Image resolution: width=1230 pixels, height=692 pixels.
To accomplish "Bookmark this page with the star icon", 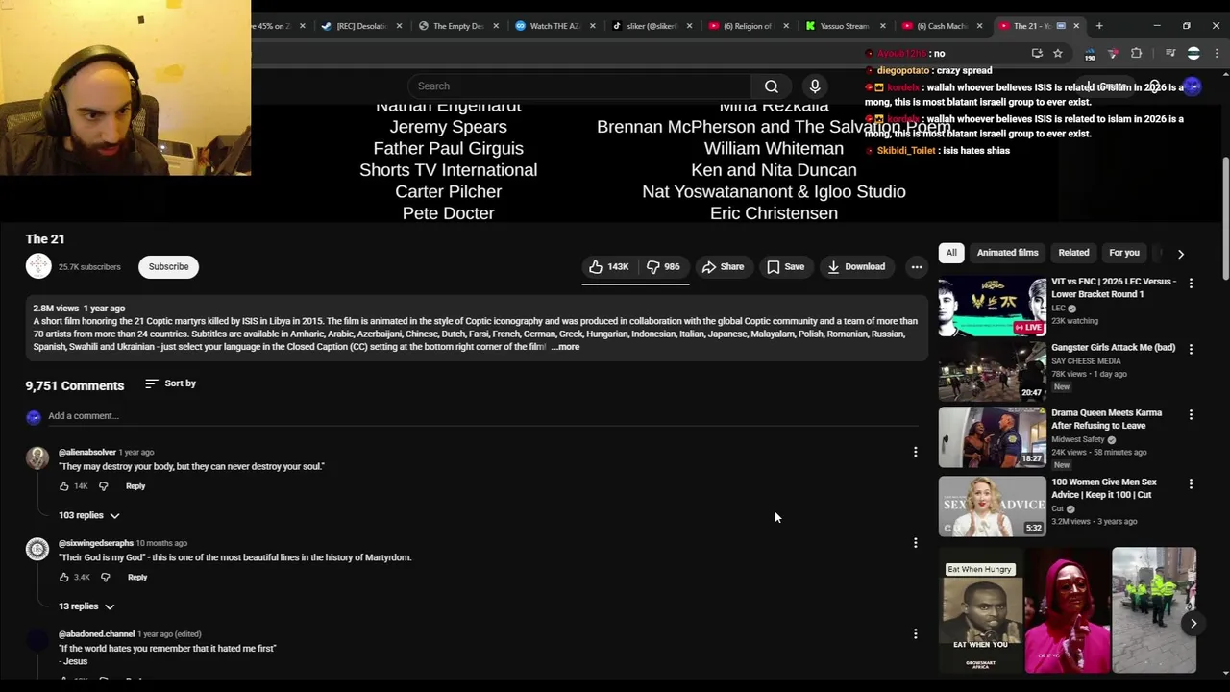I will (1058, 54).
